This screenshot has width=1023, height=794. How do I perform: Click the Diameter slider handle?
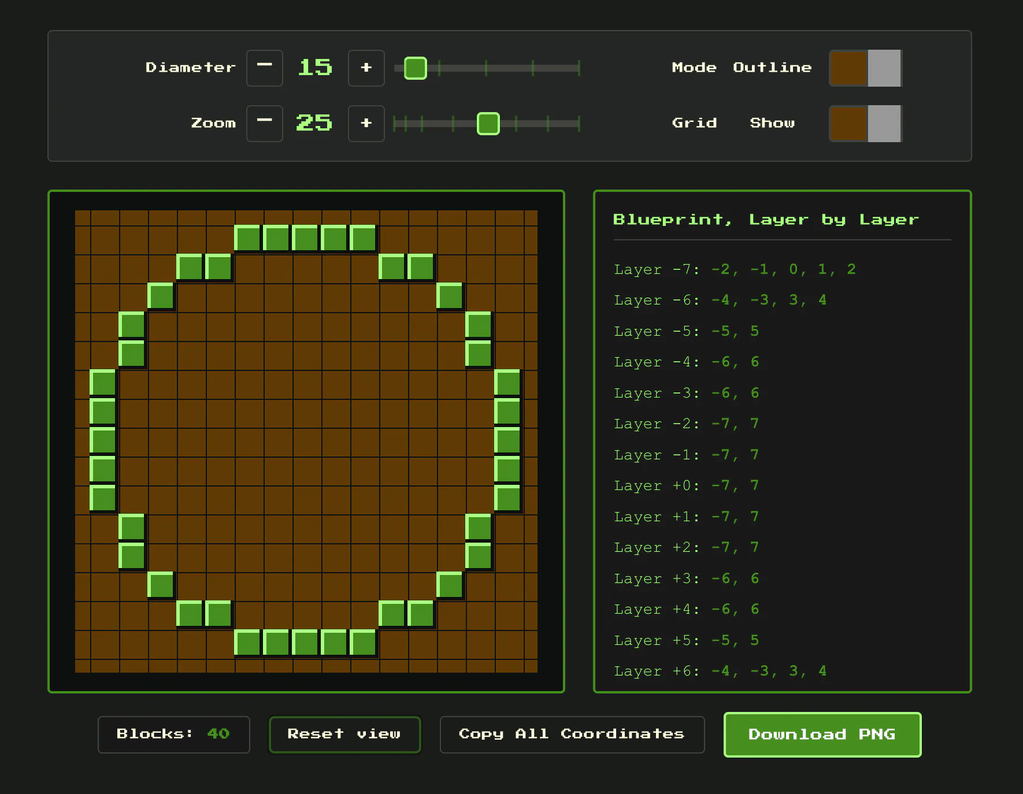(x=416, y=68)
